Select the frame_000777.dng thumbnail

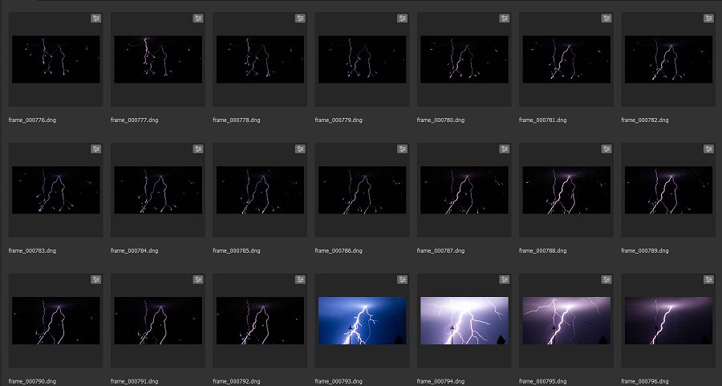tap(158, 59)
